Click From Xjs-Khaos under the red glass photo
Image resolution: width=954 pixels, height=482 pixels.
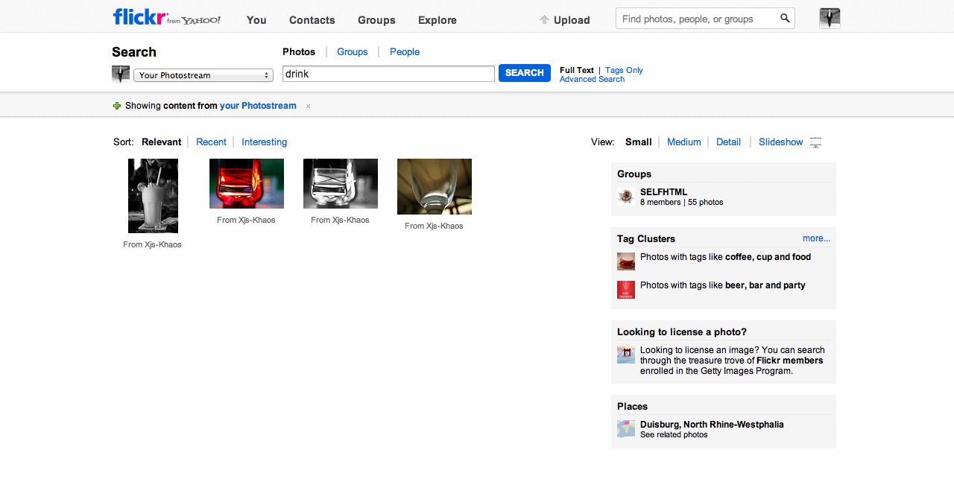pos(246,220)
